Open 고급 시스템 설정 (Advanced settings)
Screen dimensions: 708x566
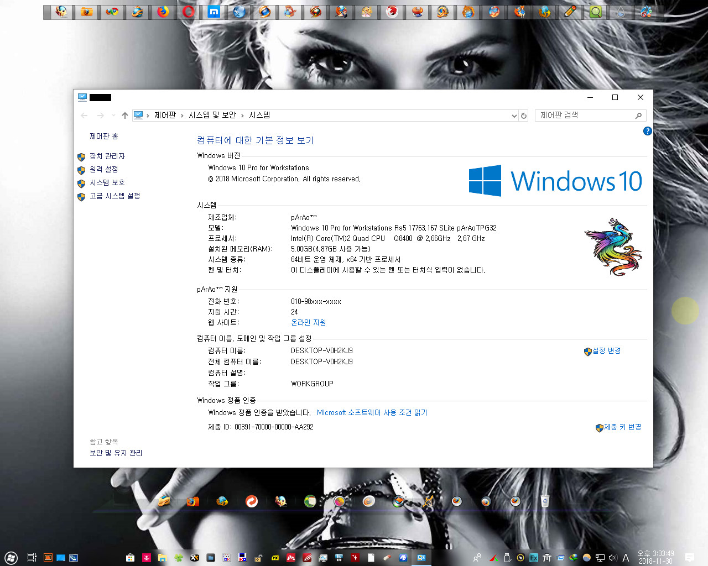point(115,196)
